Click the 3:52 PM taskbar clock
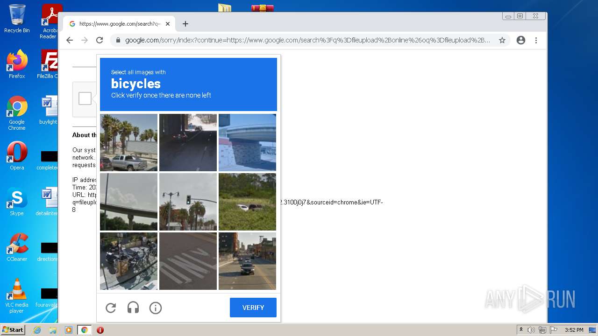 (574, 330)
